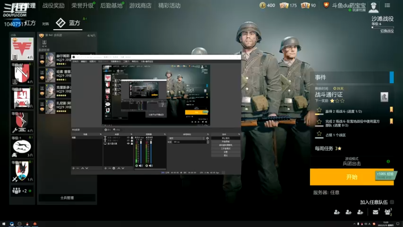Image resolution: width=403 pixels, height=227 pixels.
Task: Open 精彩活动 tab in game top bar
Action: 169,6
